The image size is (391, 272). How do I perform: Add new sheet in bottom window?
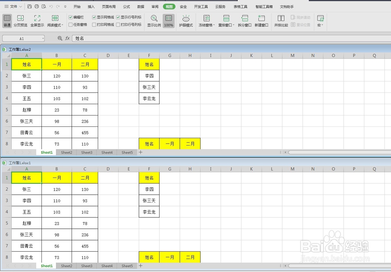click(x=141, y=266)
